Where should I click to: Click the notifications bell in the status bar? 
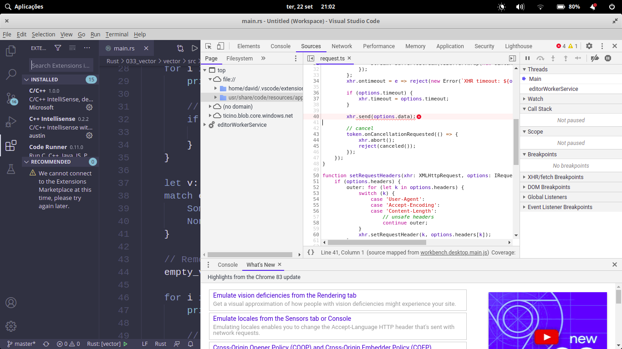coord(190,344)
